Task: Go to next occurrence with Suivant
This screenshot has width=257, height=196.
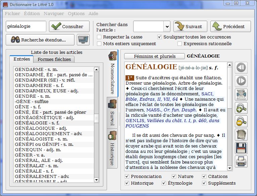Action: pyautogui.click(x=190, y=26)
